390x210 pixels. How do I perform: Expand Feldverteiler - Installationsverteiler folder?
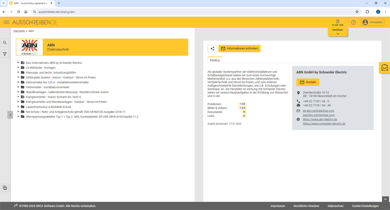pyautogui.click(x=18, y=87)
